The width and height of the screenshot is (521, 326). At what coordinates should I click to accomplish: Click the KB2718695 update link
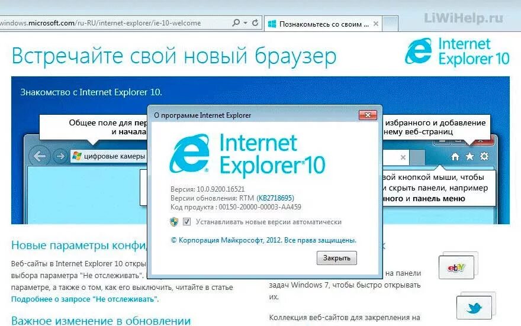click(275, 198)
